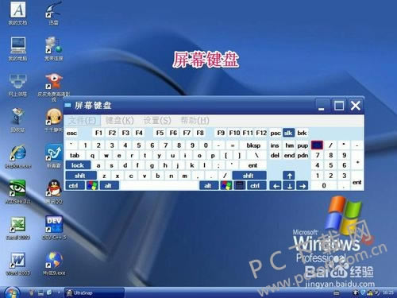
Task: Click the space bar key
Action: click(x=160, y=186)
